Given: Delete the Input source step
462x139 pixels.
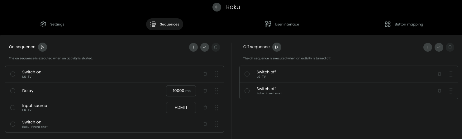Looking at the screenshot, I should [x=205, y=108].
